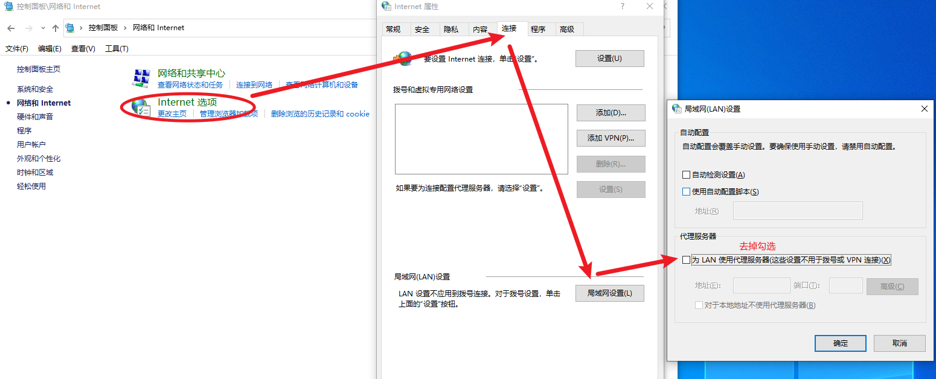Confirm with the 确定 button

(x=841, y=343)
